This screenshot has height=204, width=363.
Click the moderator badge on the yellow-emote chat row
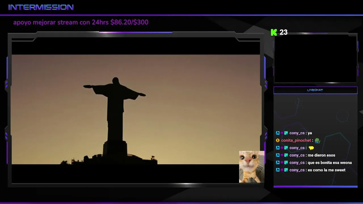tap(278, 148)
